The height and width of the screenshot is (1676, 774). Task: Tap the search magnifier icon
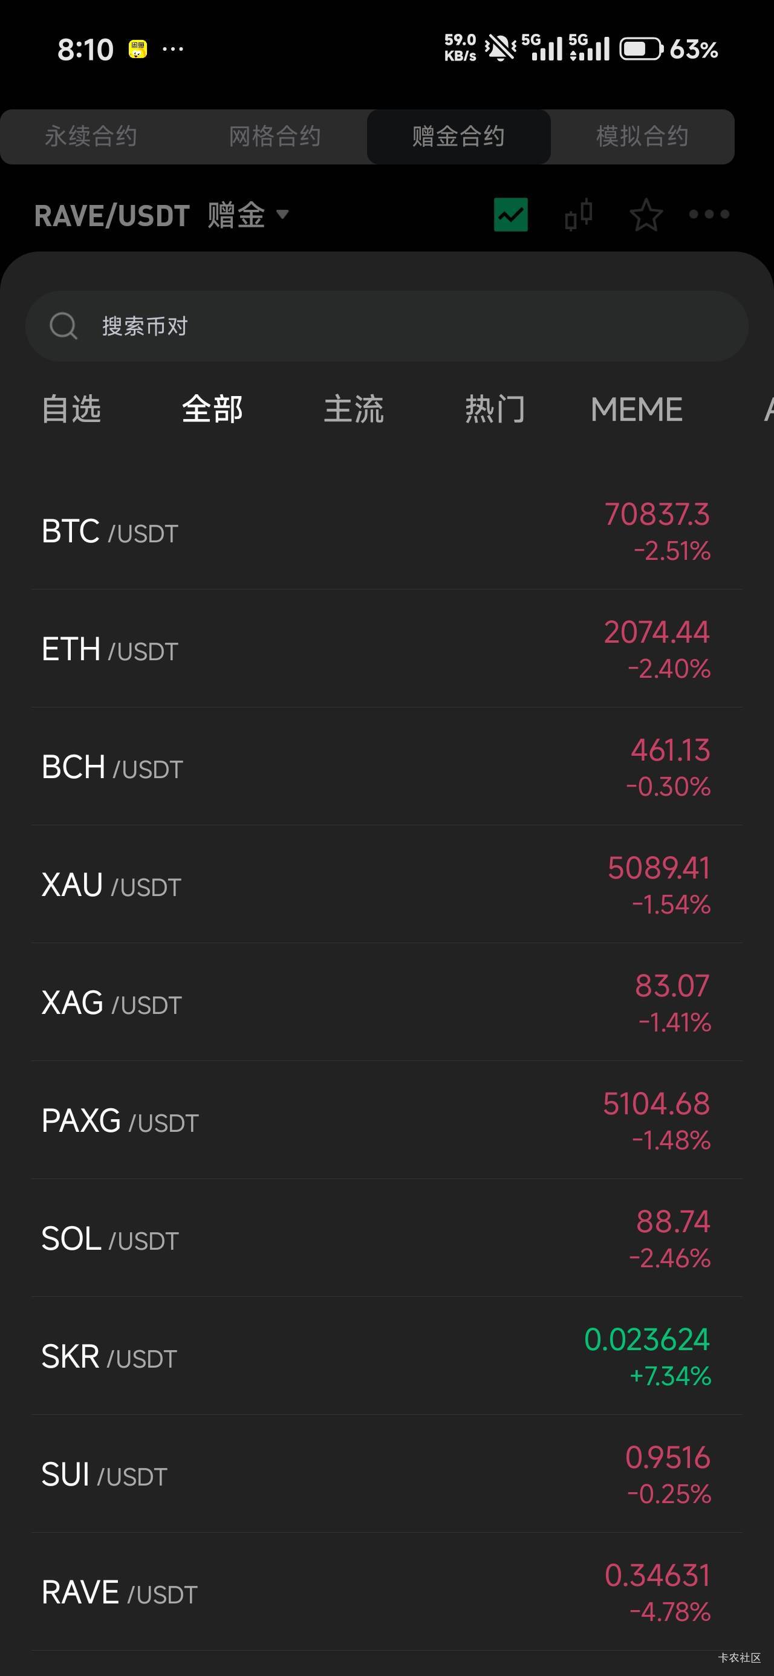click(63, 326)
